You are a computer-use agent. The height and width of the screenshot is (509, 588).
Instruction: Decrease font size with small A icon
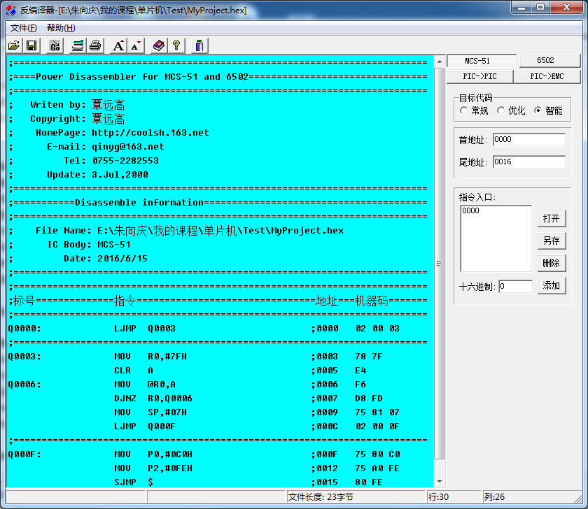point(136,45)
